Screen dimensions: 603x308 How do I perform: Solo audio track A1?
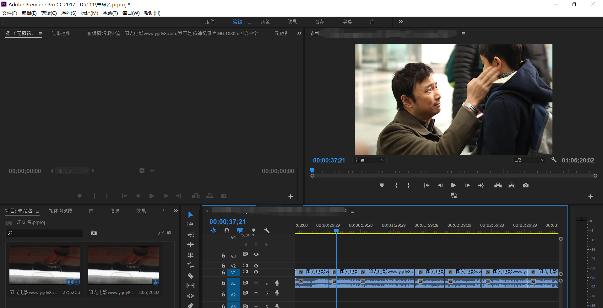pyautogui.click(x=267, y=283)
